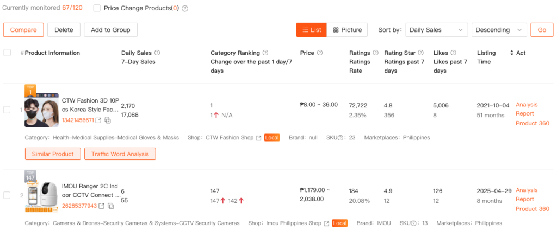Switch to List view tab
Viewport: 557px width, 230px height.
coord(311,30)
